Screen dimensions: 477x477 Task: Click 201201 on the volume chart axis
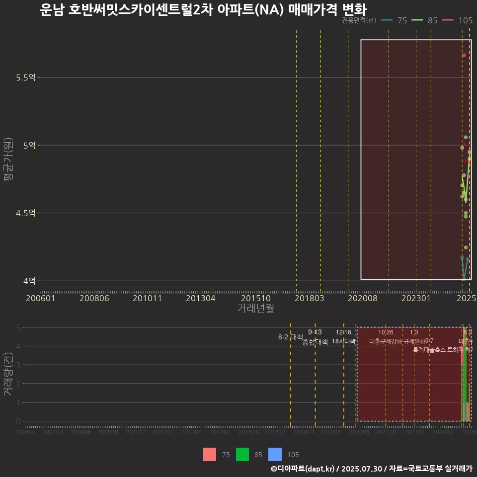[x=163, y=432]
